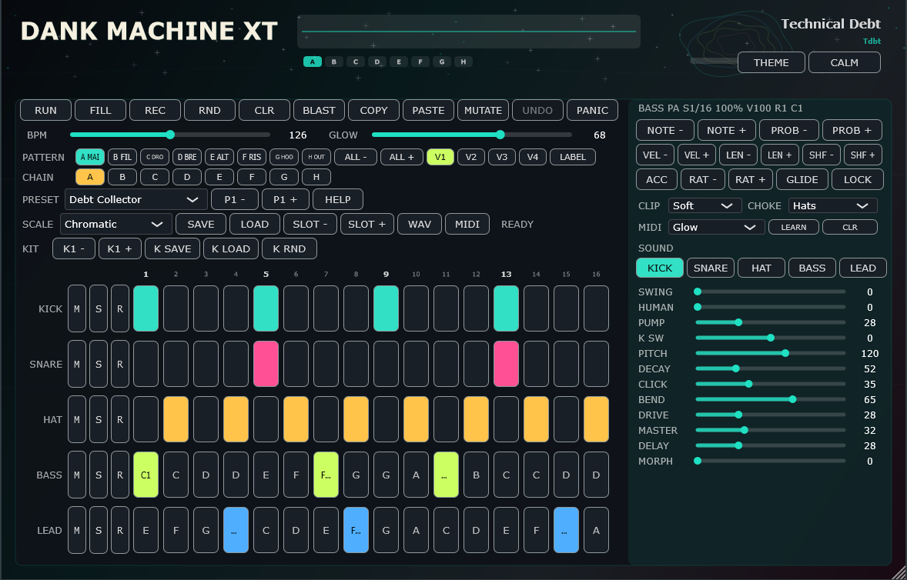
Task: Select pattern F RIS
Action: (x=252, y=157)
